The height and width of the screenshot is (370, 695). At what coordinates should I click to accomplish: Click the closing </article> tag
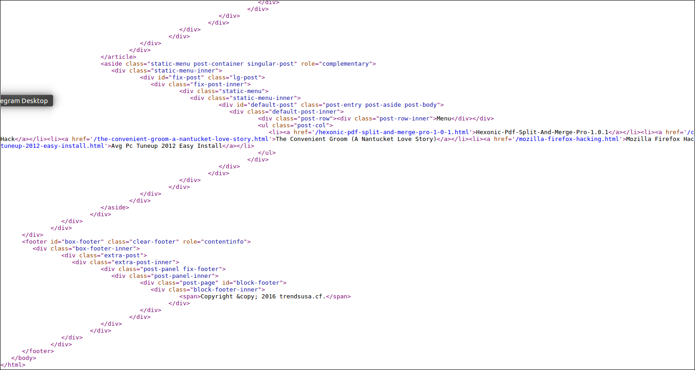coord(118,57)
